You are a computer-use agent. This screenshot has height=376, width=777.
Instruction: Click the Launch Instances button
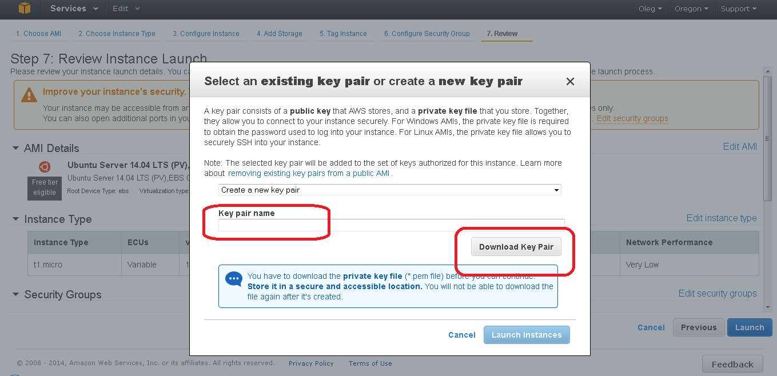point(527,335)
